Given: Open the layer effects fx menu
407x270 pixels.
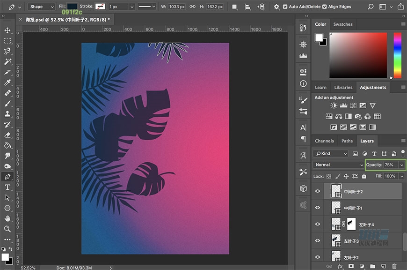Looking at the screenshot, I should pyautogui.click(x=340, y=266).
